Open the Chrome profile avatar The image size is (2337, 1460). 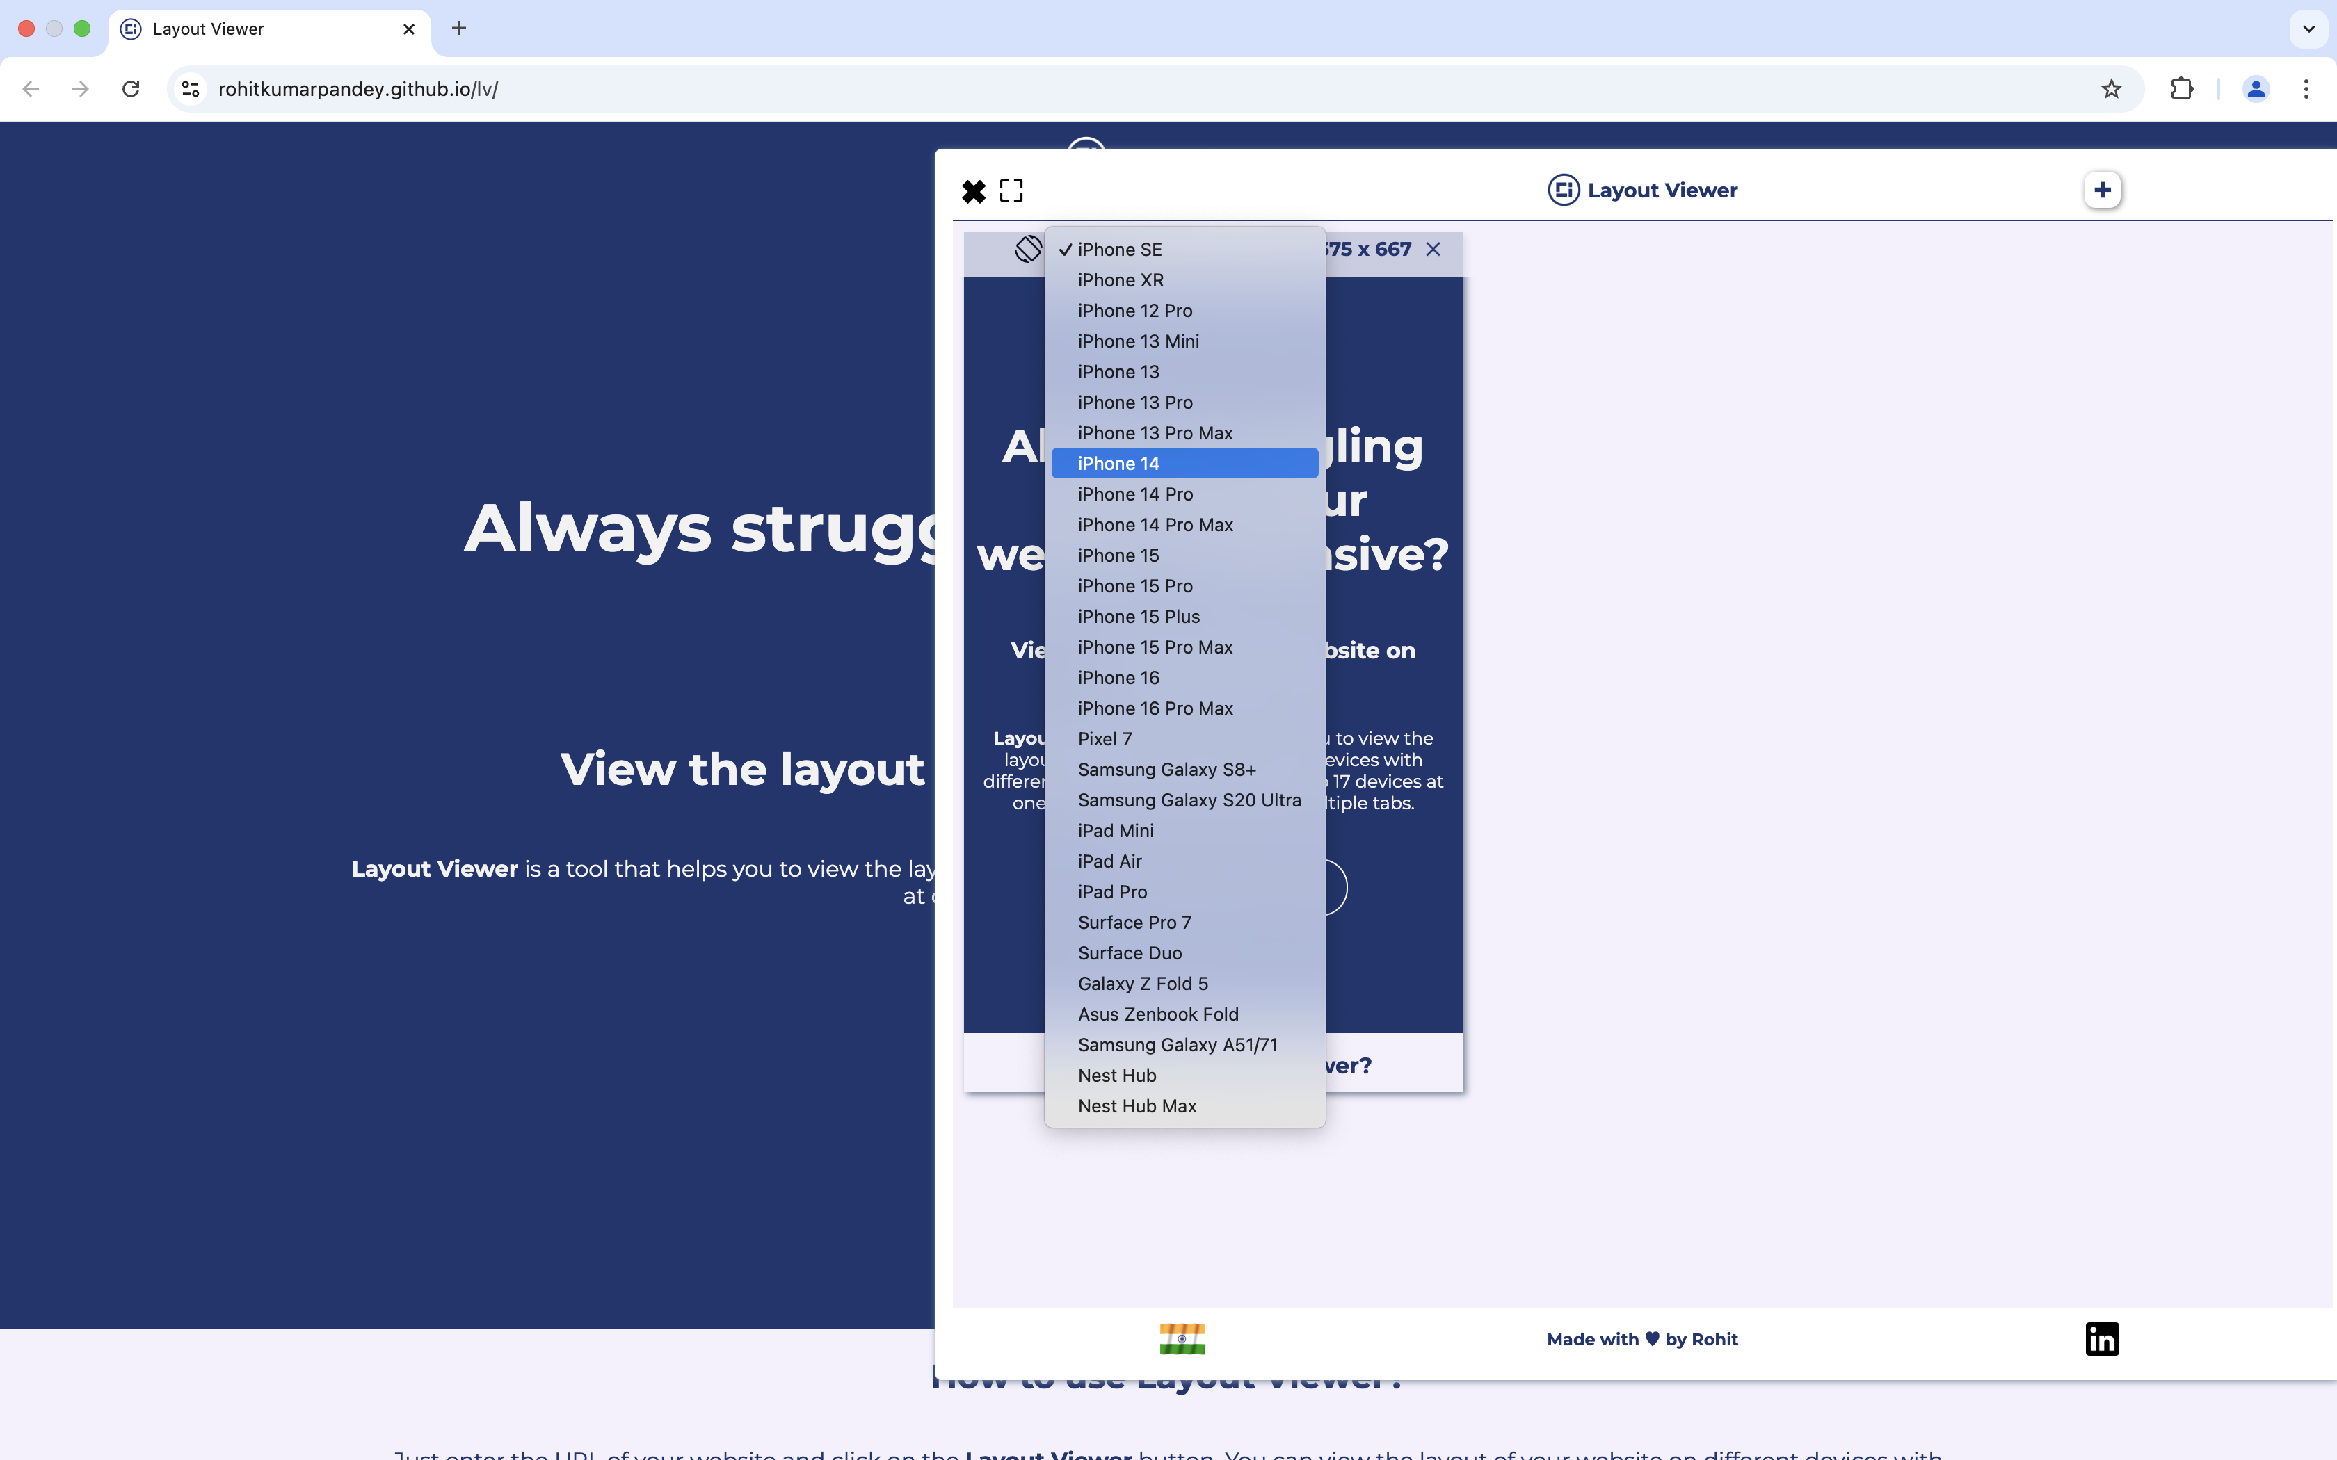2256,89
